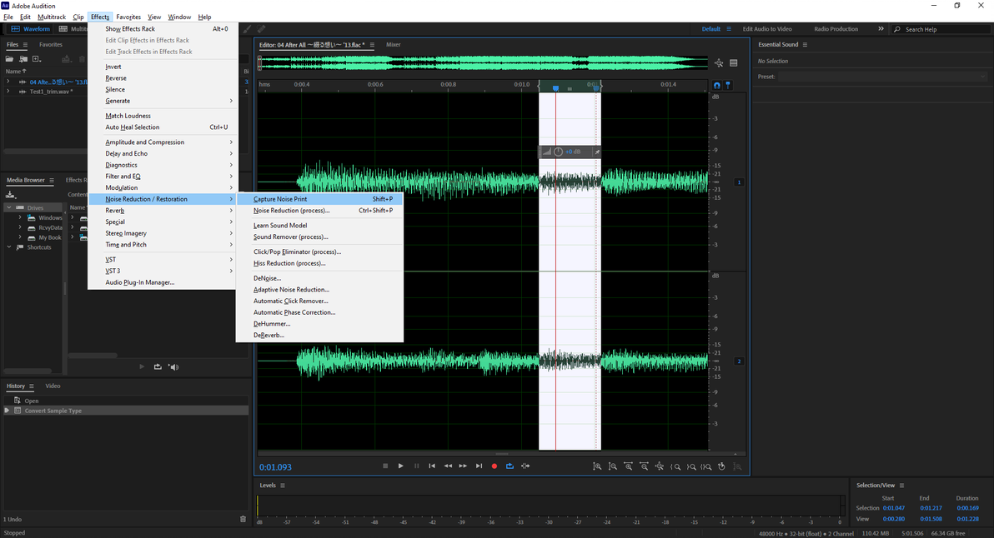Click the red Record button
994x538 pixels.
[x=494, y=466]
